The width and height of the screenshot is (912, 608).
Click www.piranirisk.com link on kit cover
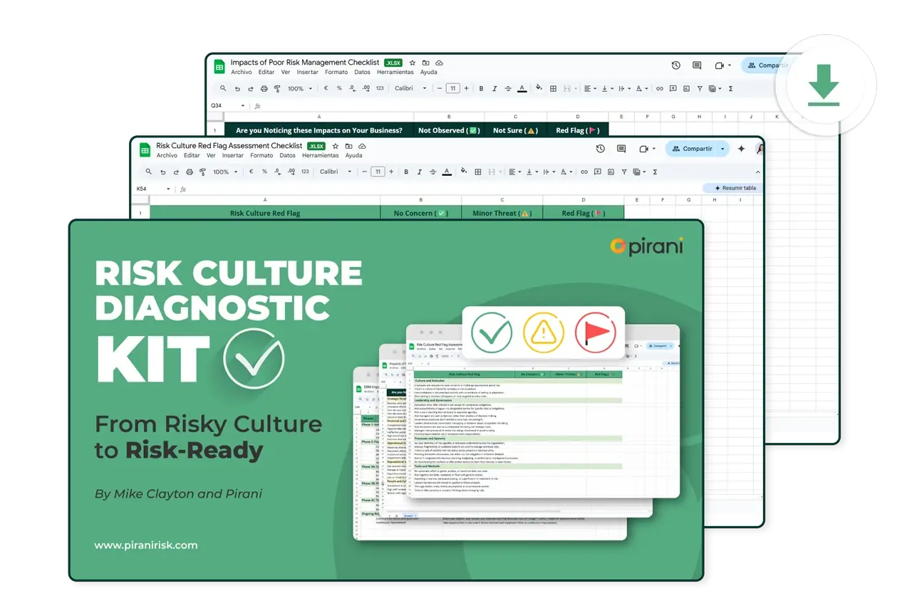coord(146,545)
